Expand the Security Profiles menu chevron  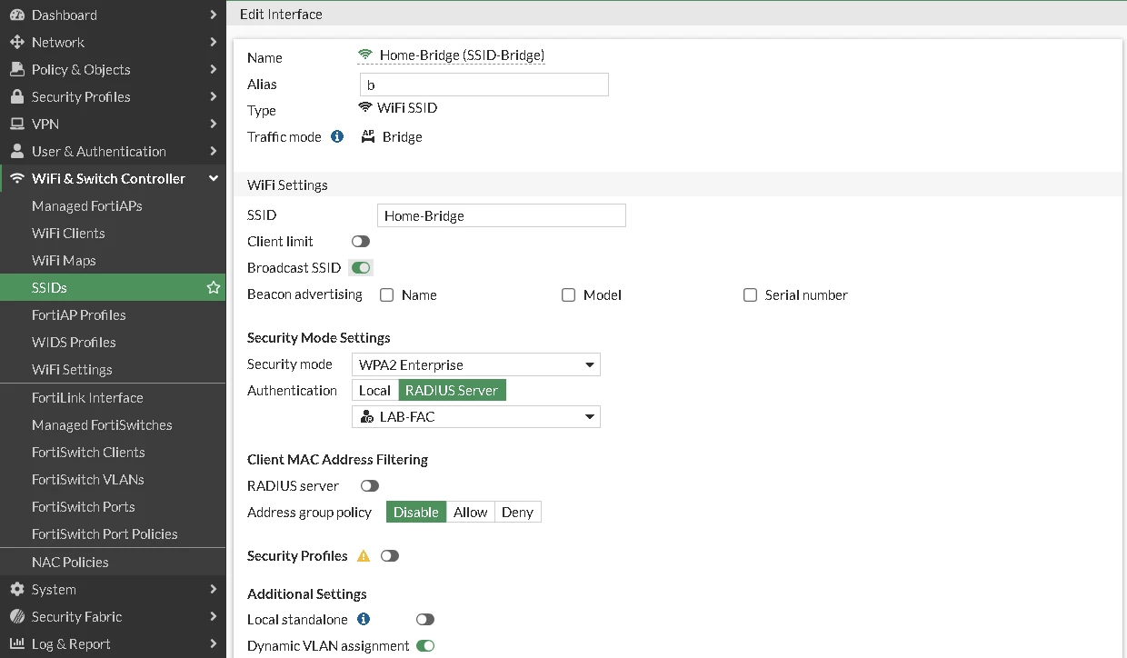click(x=213, y=96)
